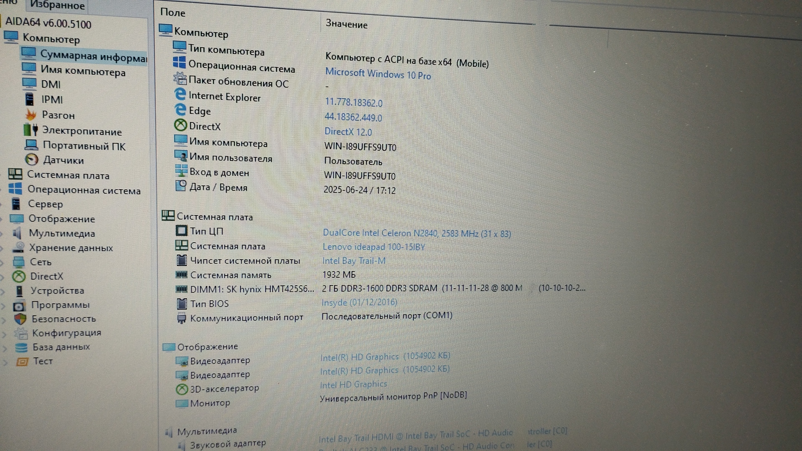Select the DirectX icon in left tree

click(x=19, y=276)
